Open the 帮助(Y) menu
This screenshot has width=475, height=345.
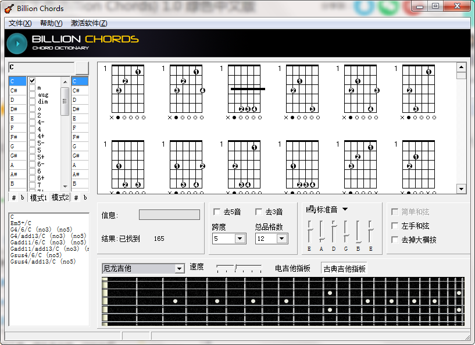pyautogui.click(x=51, y=23)
